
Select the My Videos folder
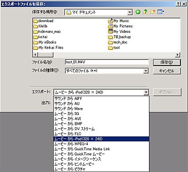(x=119, y=32)
